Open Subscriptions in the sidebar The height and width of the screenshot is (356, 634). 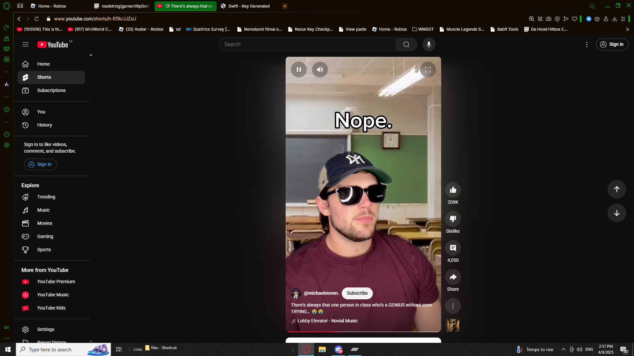(51, 90)
